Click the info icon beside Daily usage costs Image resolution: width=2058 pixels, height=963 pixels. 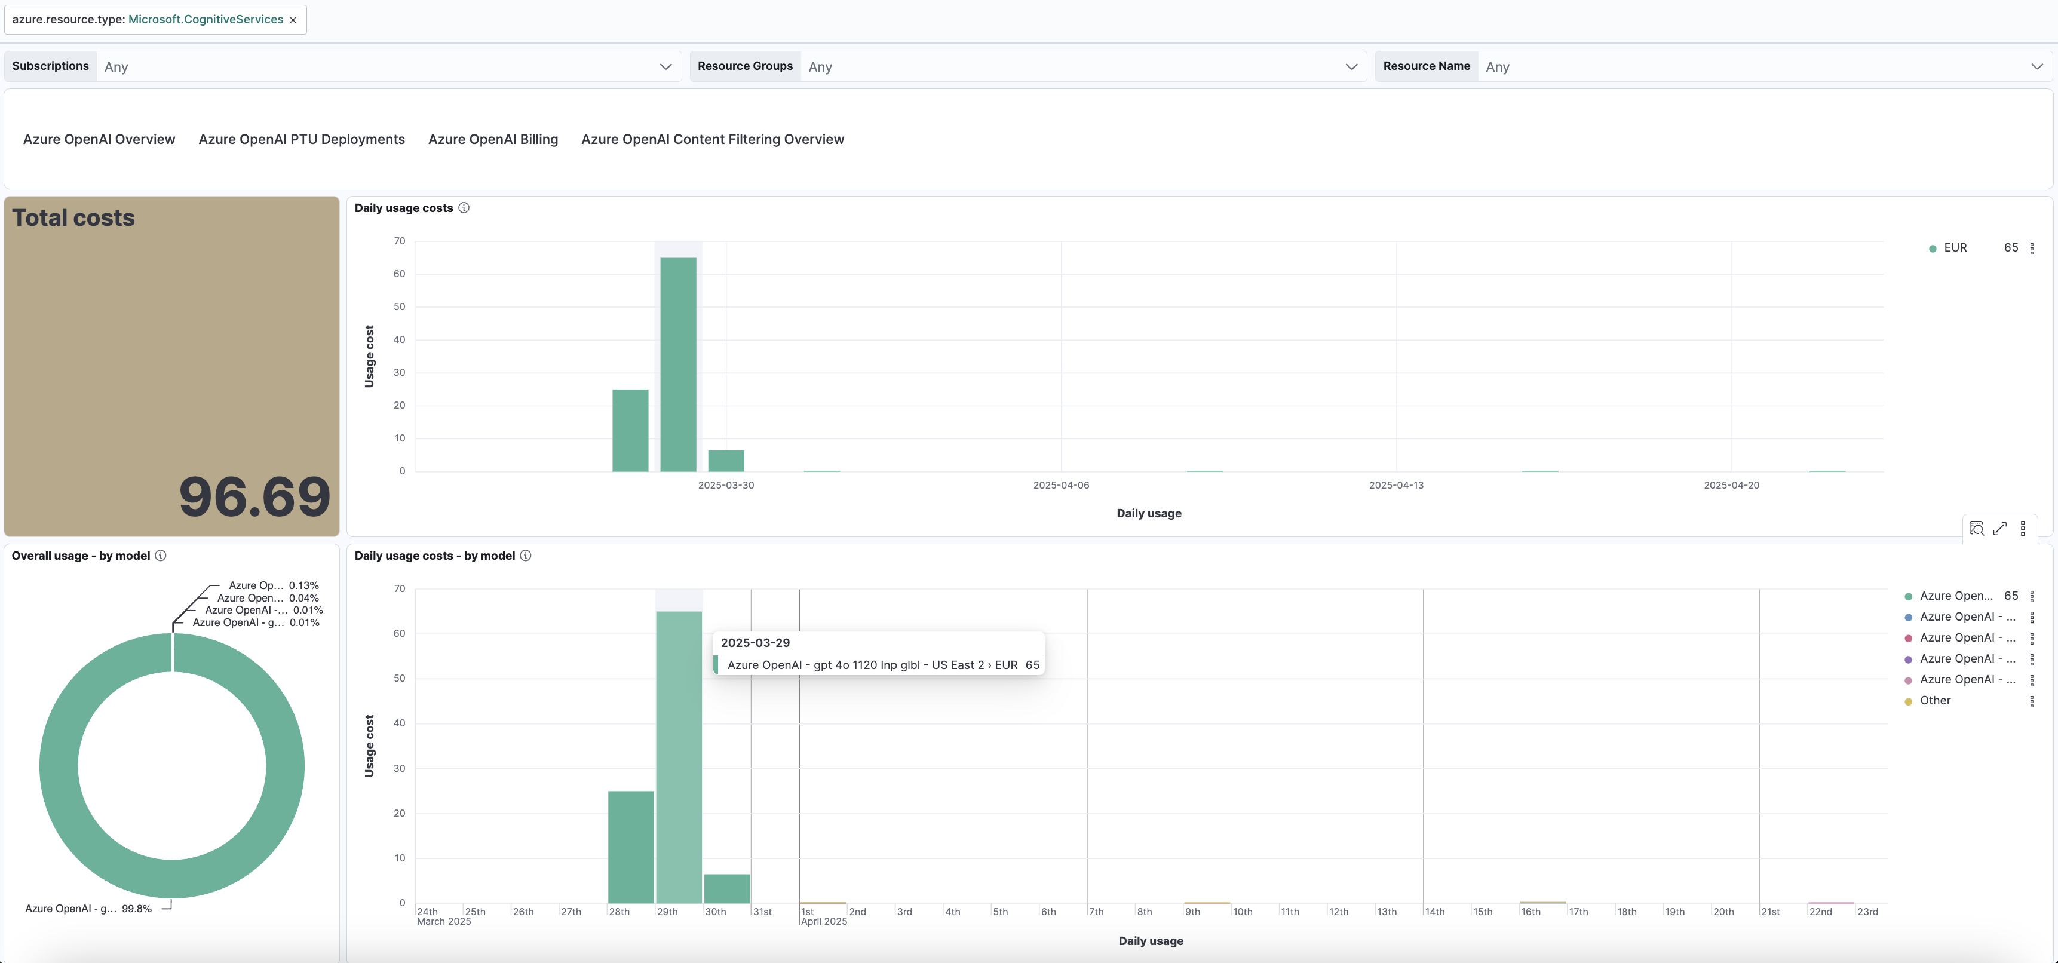click(x=464, y=208)
